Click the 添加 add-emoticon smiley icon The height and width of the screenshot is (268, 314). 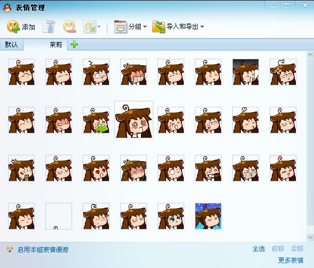click(13, 26)
